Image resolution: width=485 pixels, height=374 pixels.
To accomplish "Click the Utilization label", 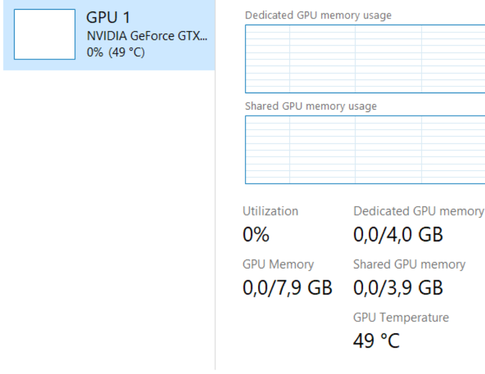I will (270, 211).
